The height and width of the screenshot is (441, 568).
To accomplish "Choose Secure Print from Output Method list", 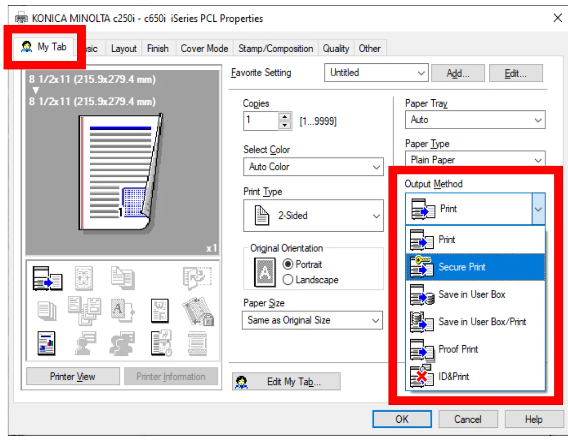I will (475, 267).
